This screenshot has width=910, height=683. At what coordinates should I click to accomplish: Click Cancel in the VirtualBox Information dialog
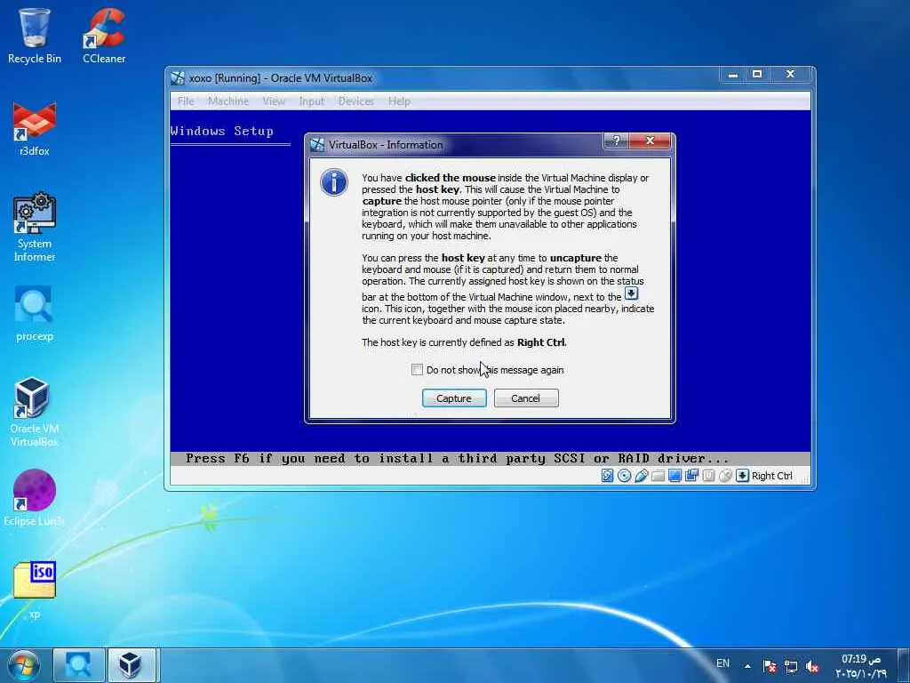[526, 398]
